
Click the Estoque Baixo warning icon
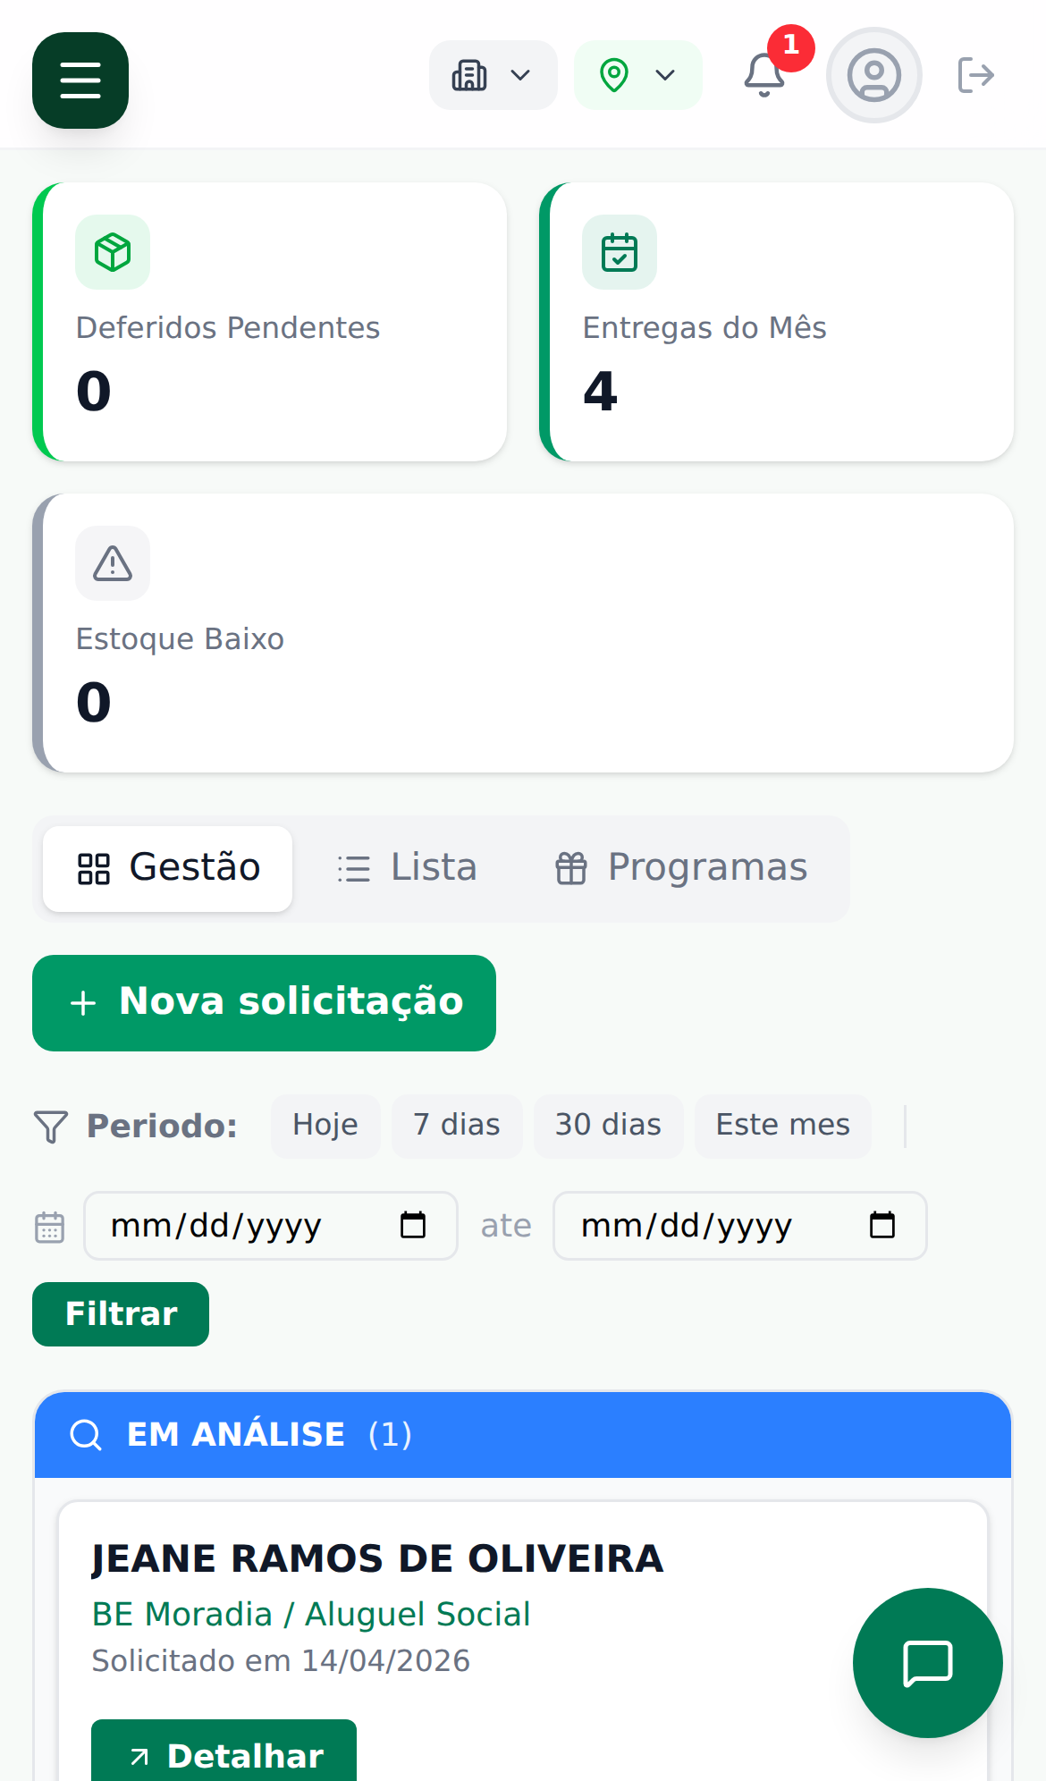(113, 563)
